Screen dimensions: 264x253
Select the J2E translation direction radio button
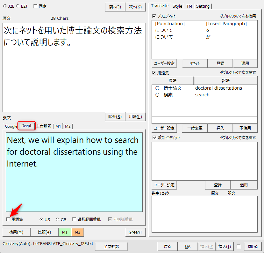pos(4,6)
